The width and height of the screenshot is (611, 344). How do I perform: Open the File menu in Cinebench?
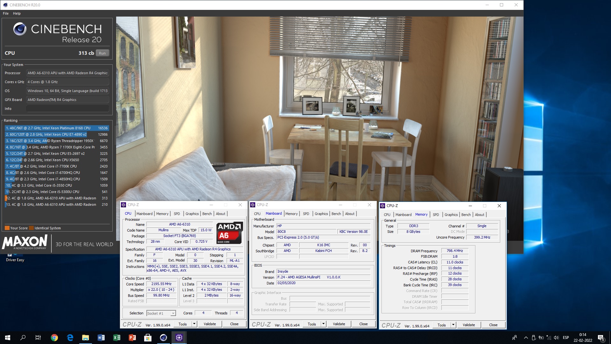pos(6,13)
